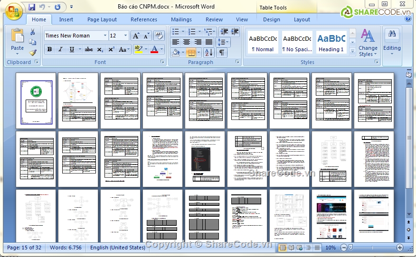Undo the last action

point(42,7)
